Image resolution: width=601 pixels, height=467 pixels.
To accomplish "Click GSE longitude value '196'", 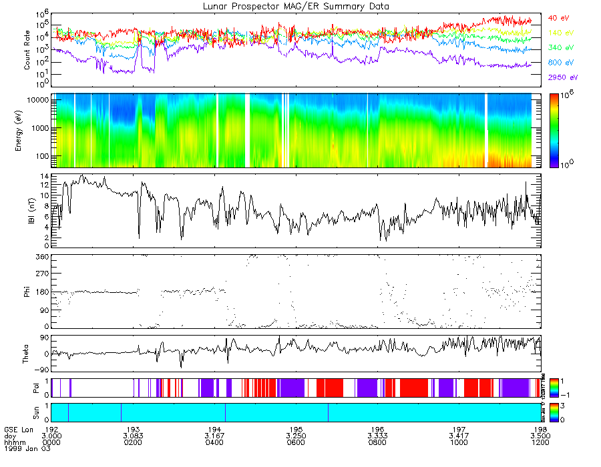I will (377, 430).
